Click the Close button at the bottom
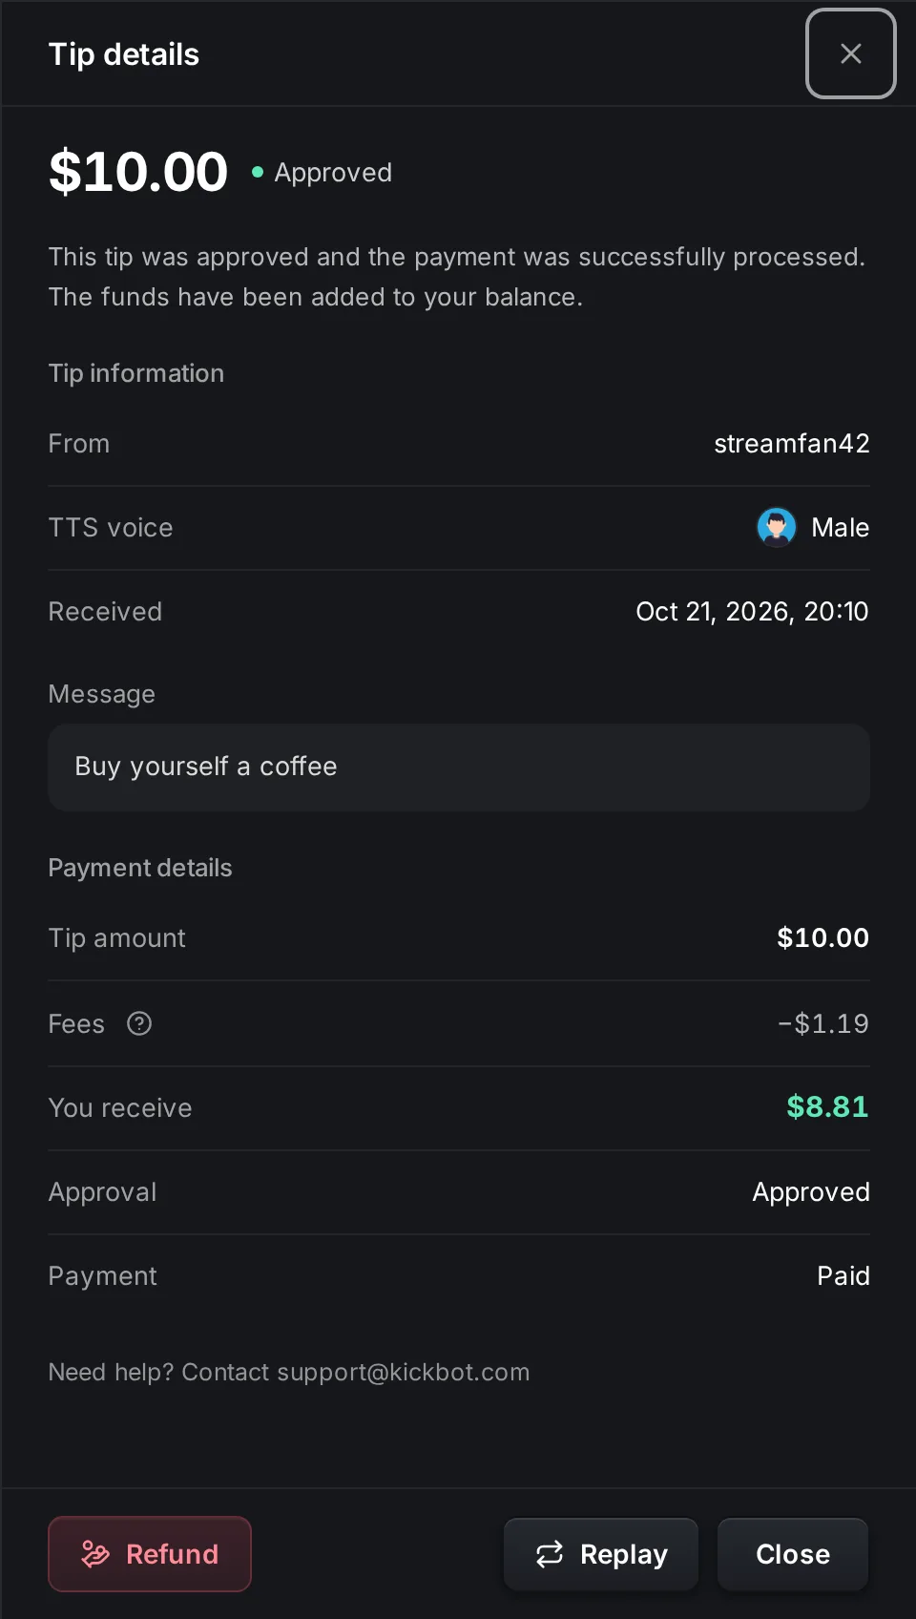The width and height of the screenshot is (916, 1619). (793, 1554)
